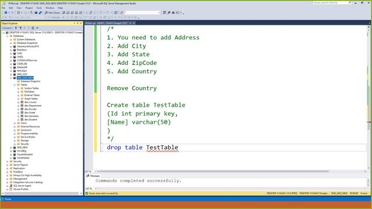Close the open .sql query tab

click(134, 23)
